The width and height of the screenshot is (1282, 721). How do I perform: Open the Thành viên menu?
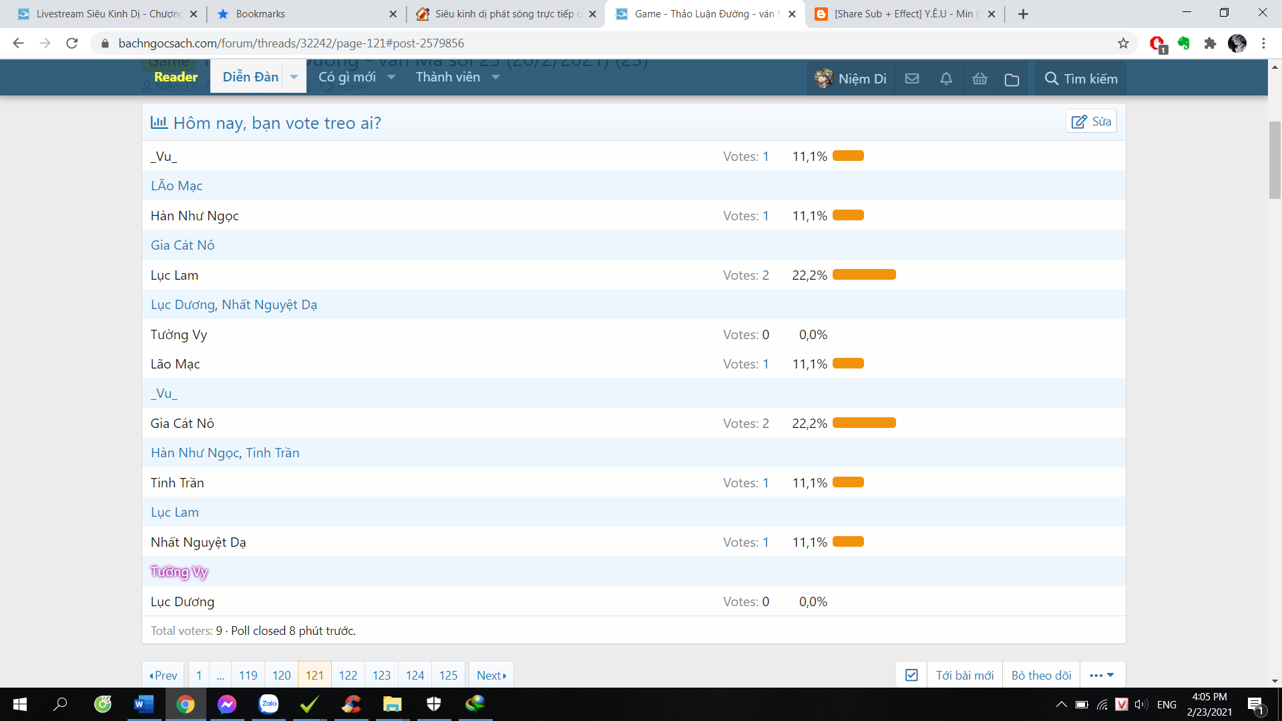[x=448, y=77]
